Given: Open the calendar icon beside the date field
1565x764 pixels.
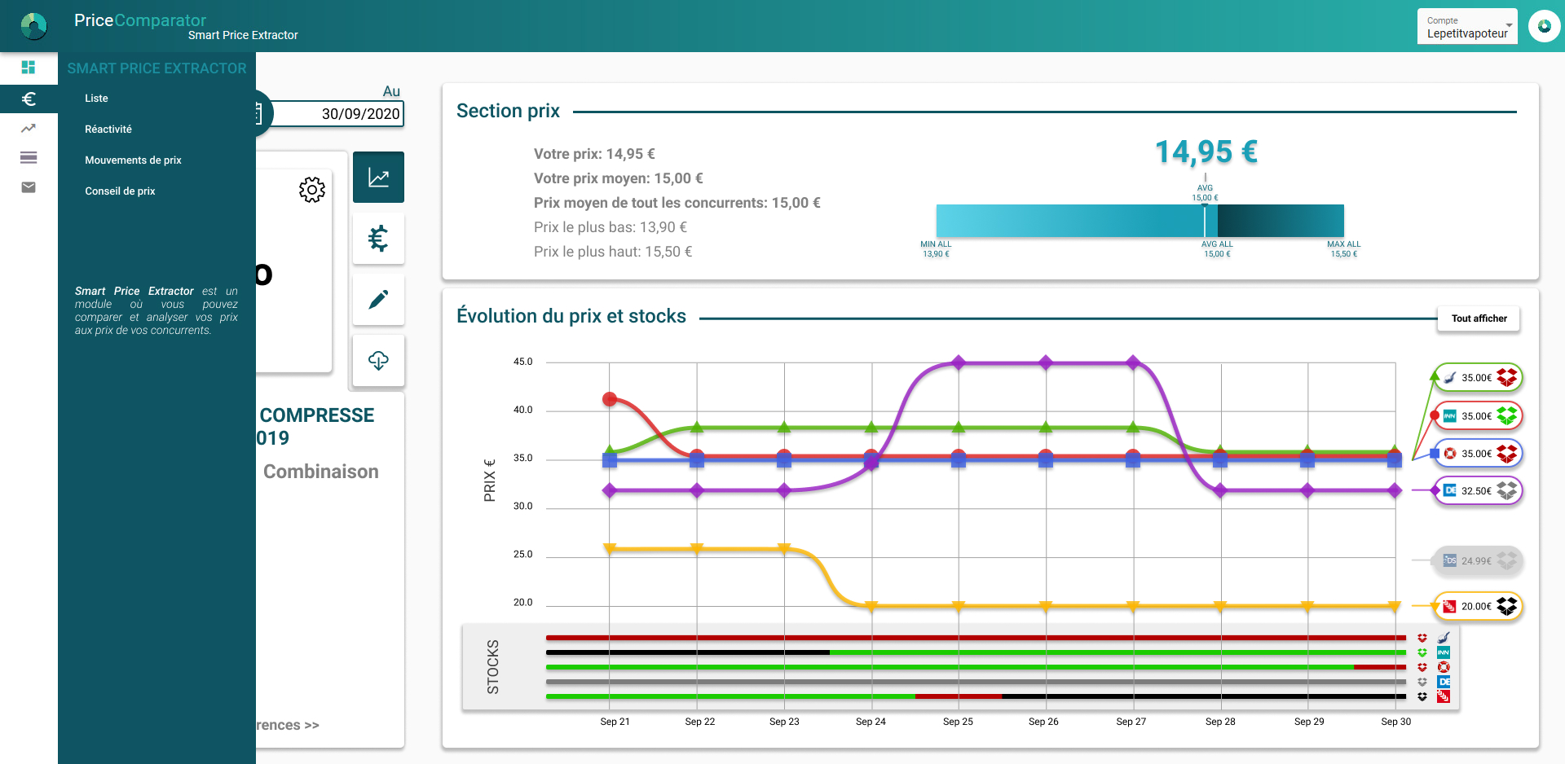Looking at the screenshot, I should (258, 113).
